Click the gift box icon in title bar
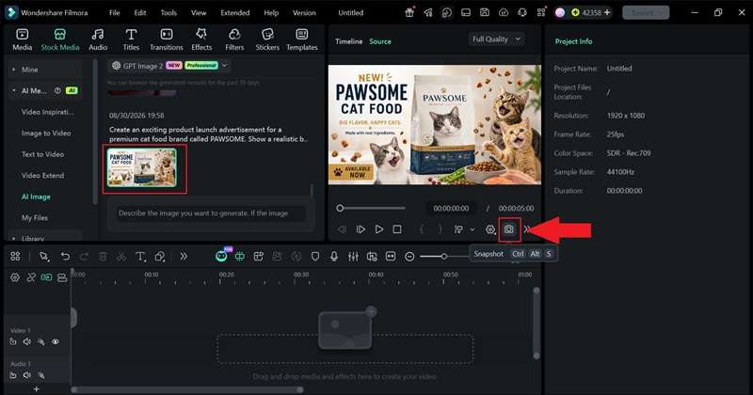The height and width of the screenshot is (395, 753). pyautogui.click(x=409, y=13)
